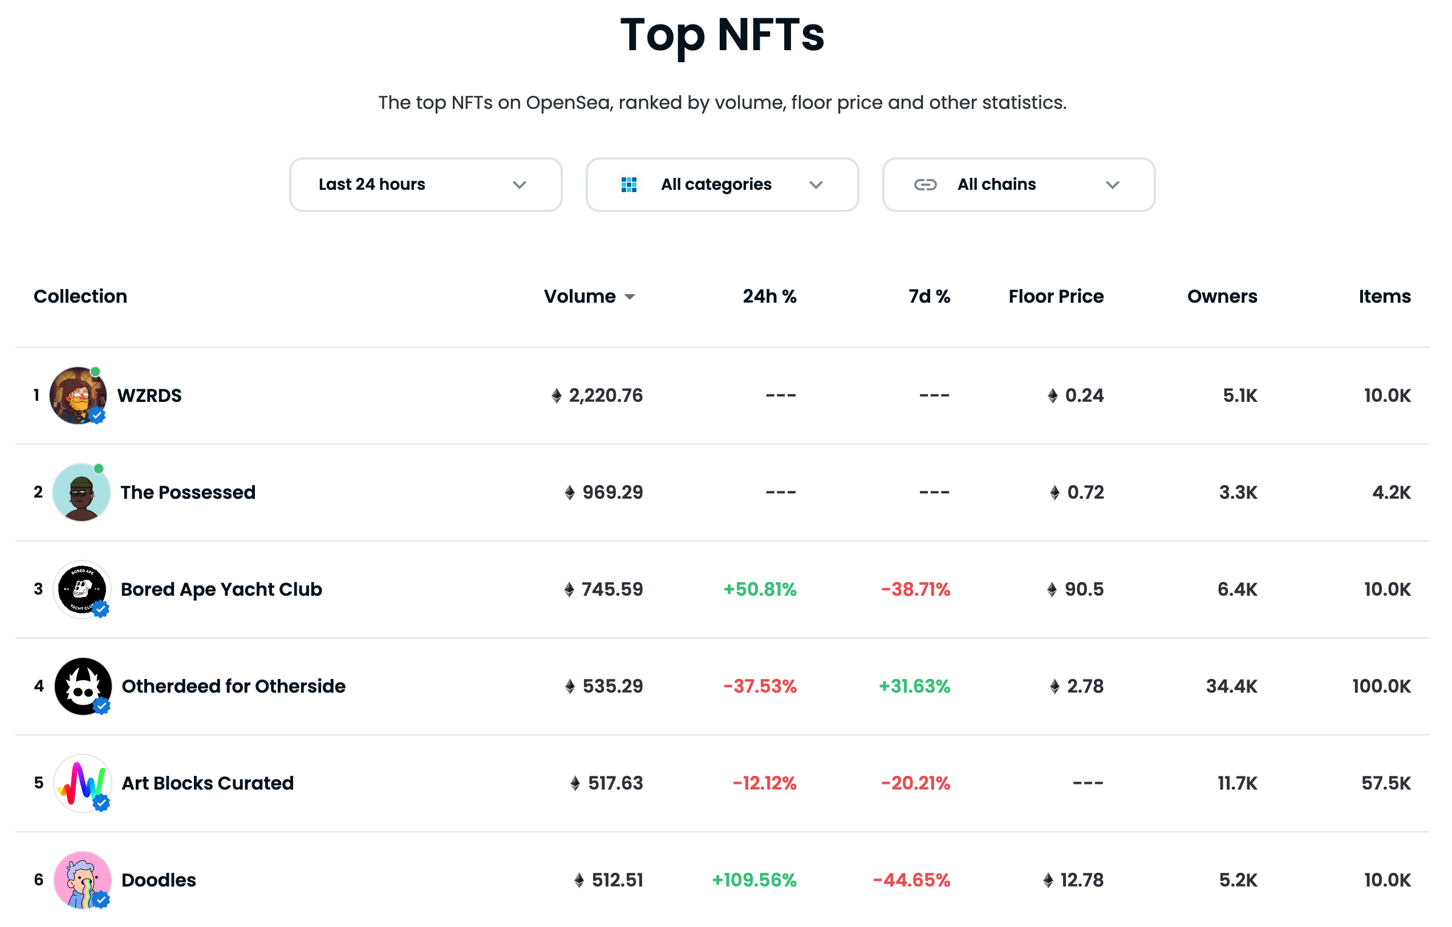The image size is (1452, 927).
Task: Sort by Items column header
Action: coord(1385,296)
